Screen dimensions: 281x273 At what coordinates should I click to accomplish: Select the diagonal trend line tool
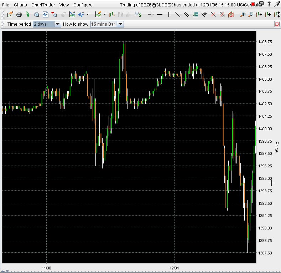point(177,14)
